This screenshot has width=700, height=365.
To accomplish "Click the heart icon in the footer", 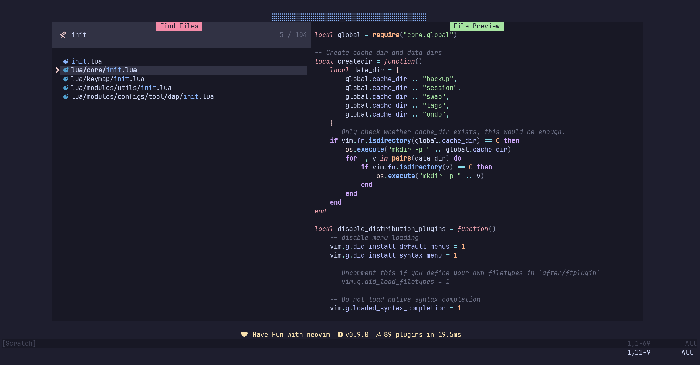I will [x=244, y=334].
